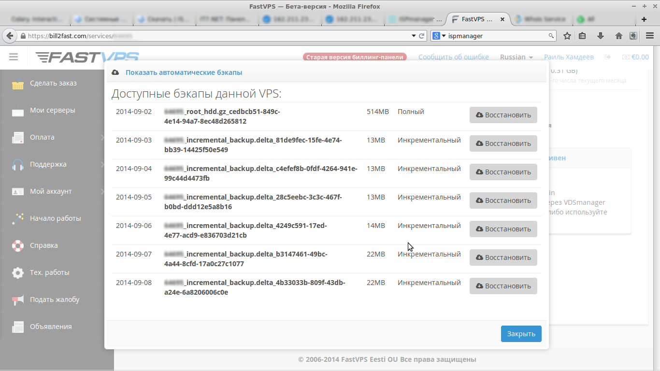Select the gear icon beside Тех. работы
The width and height of the screenshot is (660, 371).
(18, 272)
